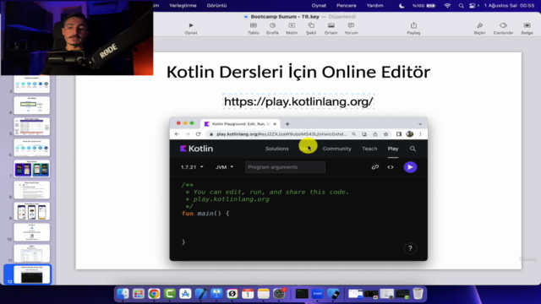
Task: Select slide 3 in the navigator
Action: point(32,84)
